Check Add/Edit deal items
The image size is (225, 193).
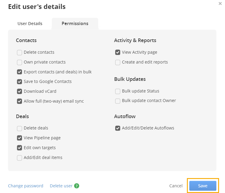pos(19,158)
